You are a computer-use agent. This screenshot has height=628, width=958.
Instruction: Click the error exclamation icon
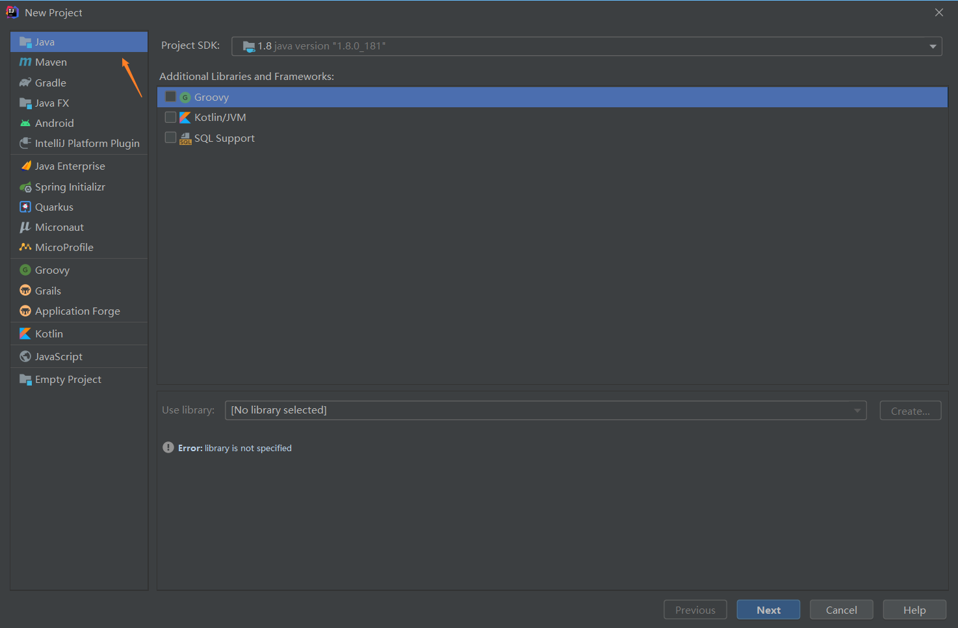pos(168,447)
